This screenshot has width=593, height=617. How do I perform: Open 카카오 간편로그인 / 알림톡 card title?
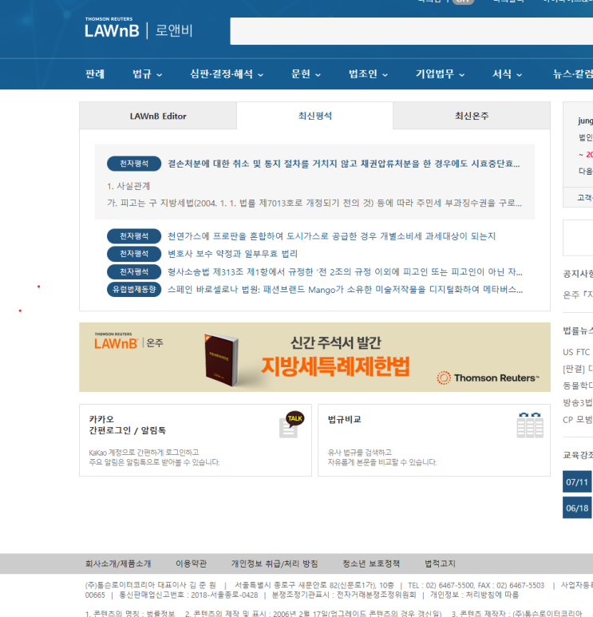pos(127,425)
